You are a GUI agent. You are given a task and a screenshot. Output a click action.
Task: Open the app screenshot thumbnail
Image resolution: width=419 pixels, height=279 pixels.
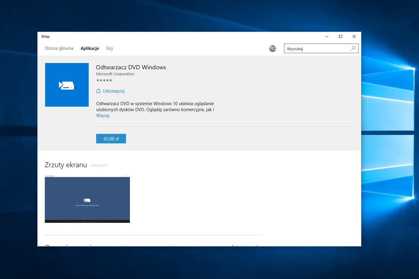click(x=87, y=199)
